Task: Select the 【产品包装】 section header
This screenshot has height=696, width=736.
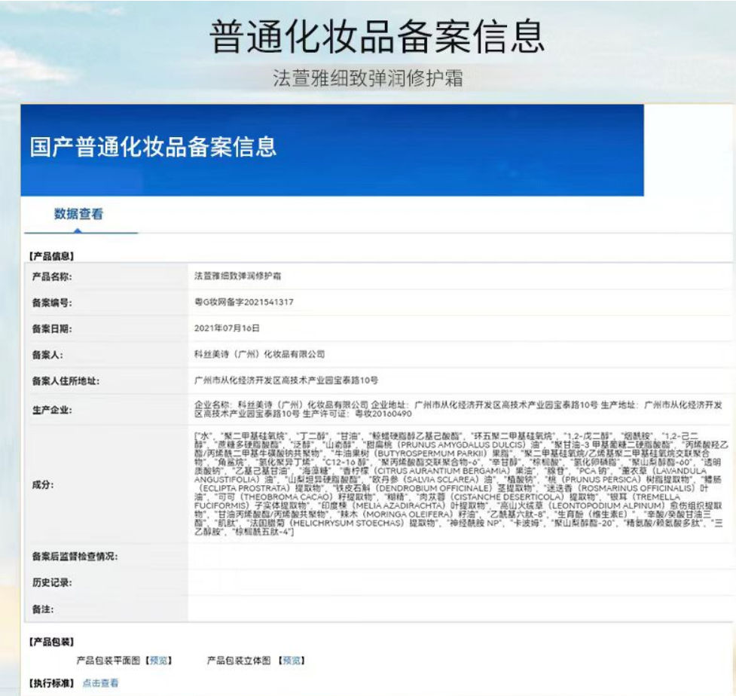Action: click(51, 642)
